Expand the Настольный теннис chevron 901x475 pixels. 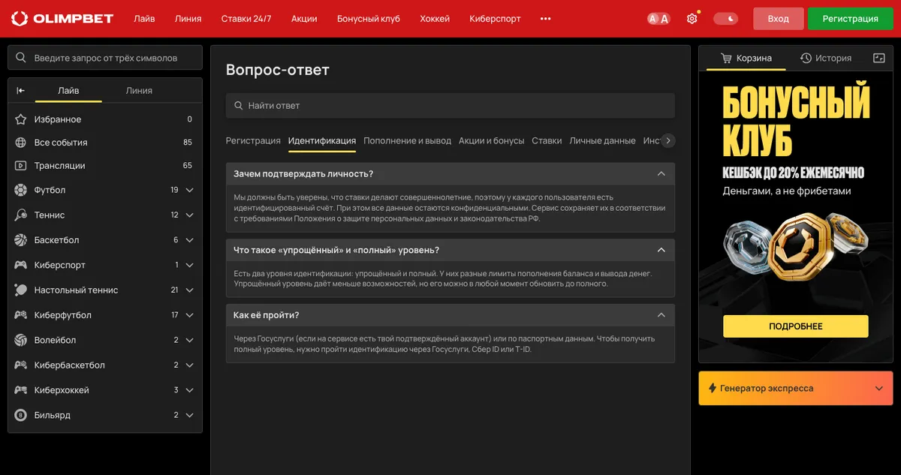[x=190, y=290]
